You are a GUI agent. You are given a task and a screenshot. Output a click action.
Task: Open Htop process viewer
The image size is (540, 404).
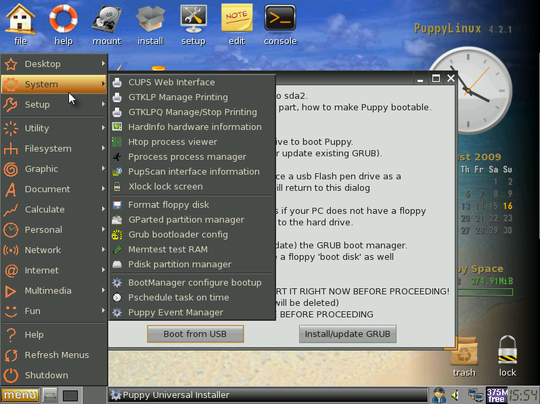[x=192, y=141]
